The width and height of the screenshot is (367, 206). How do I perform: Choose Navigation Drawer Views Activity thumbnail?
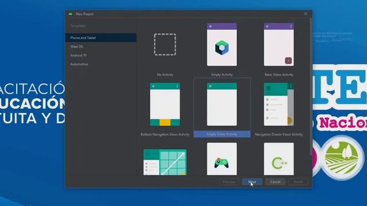pyautogui.click(x=279, y=104)
